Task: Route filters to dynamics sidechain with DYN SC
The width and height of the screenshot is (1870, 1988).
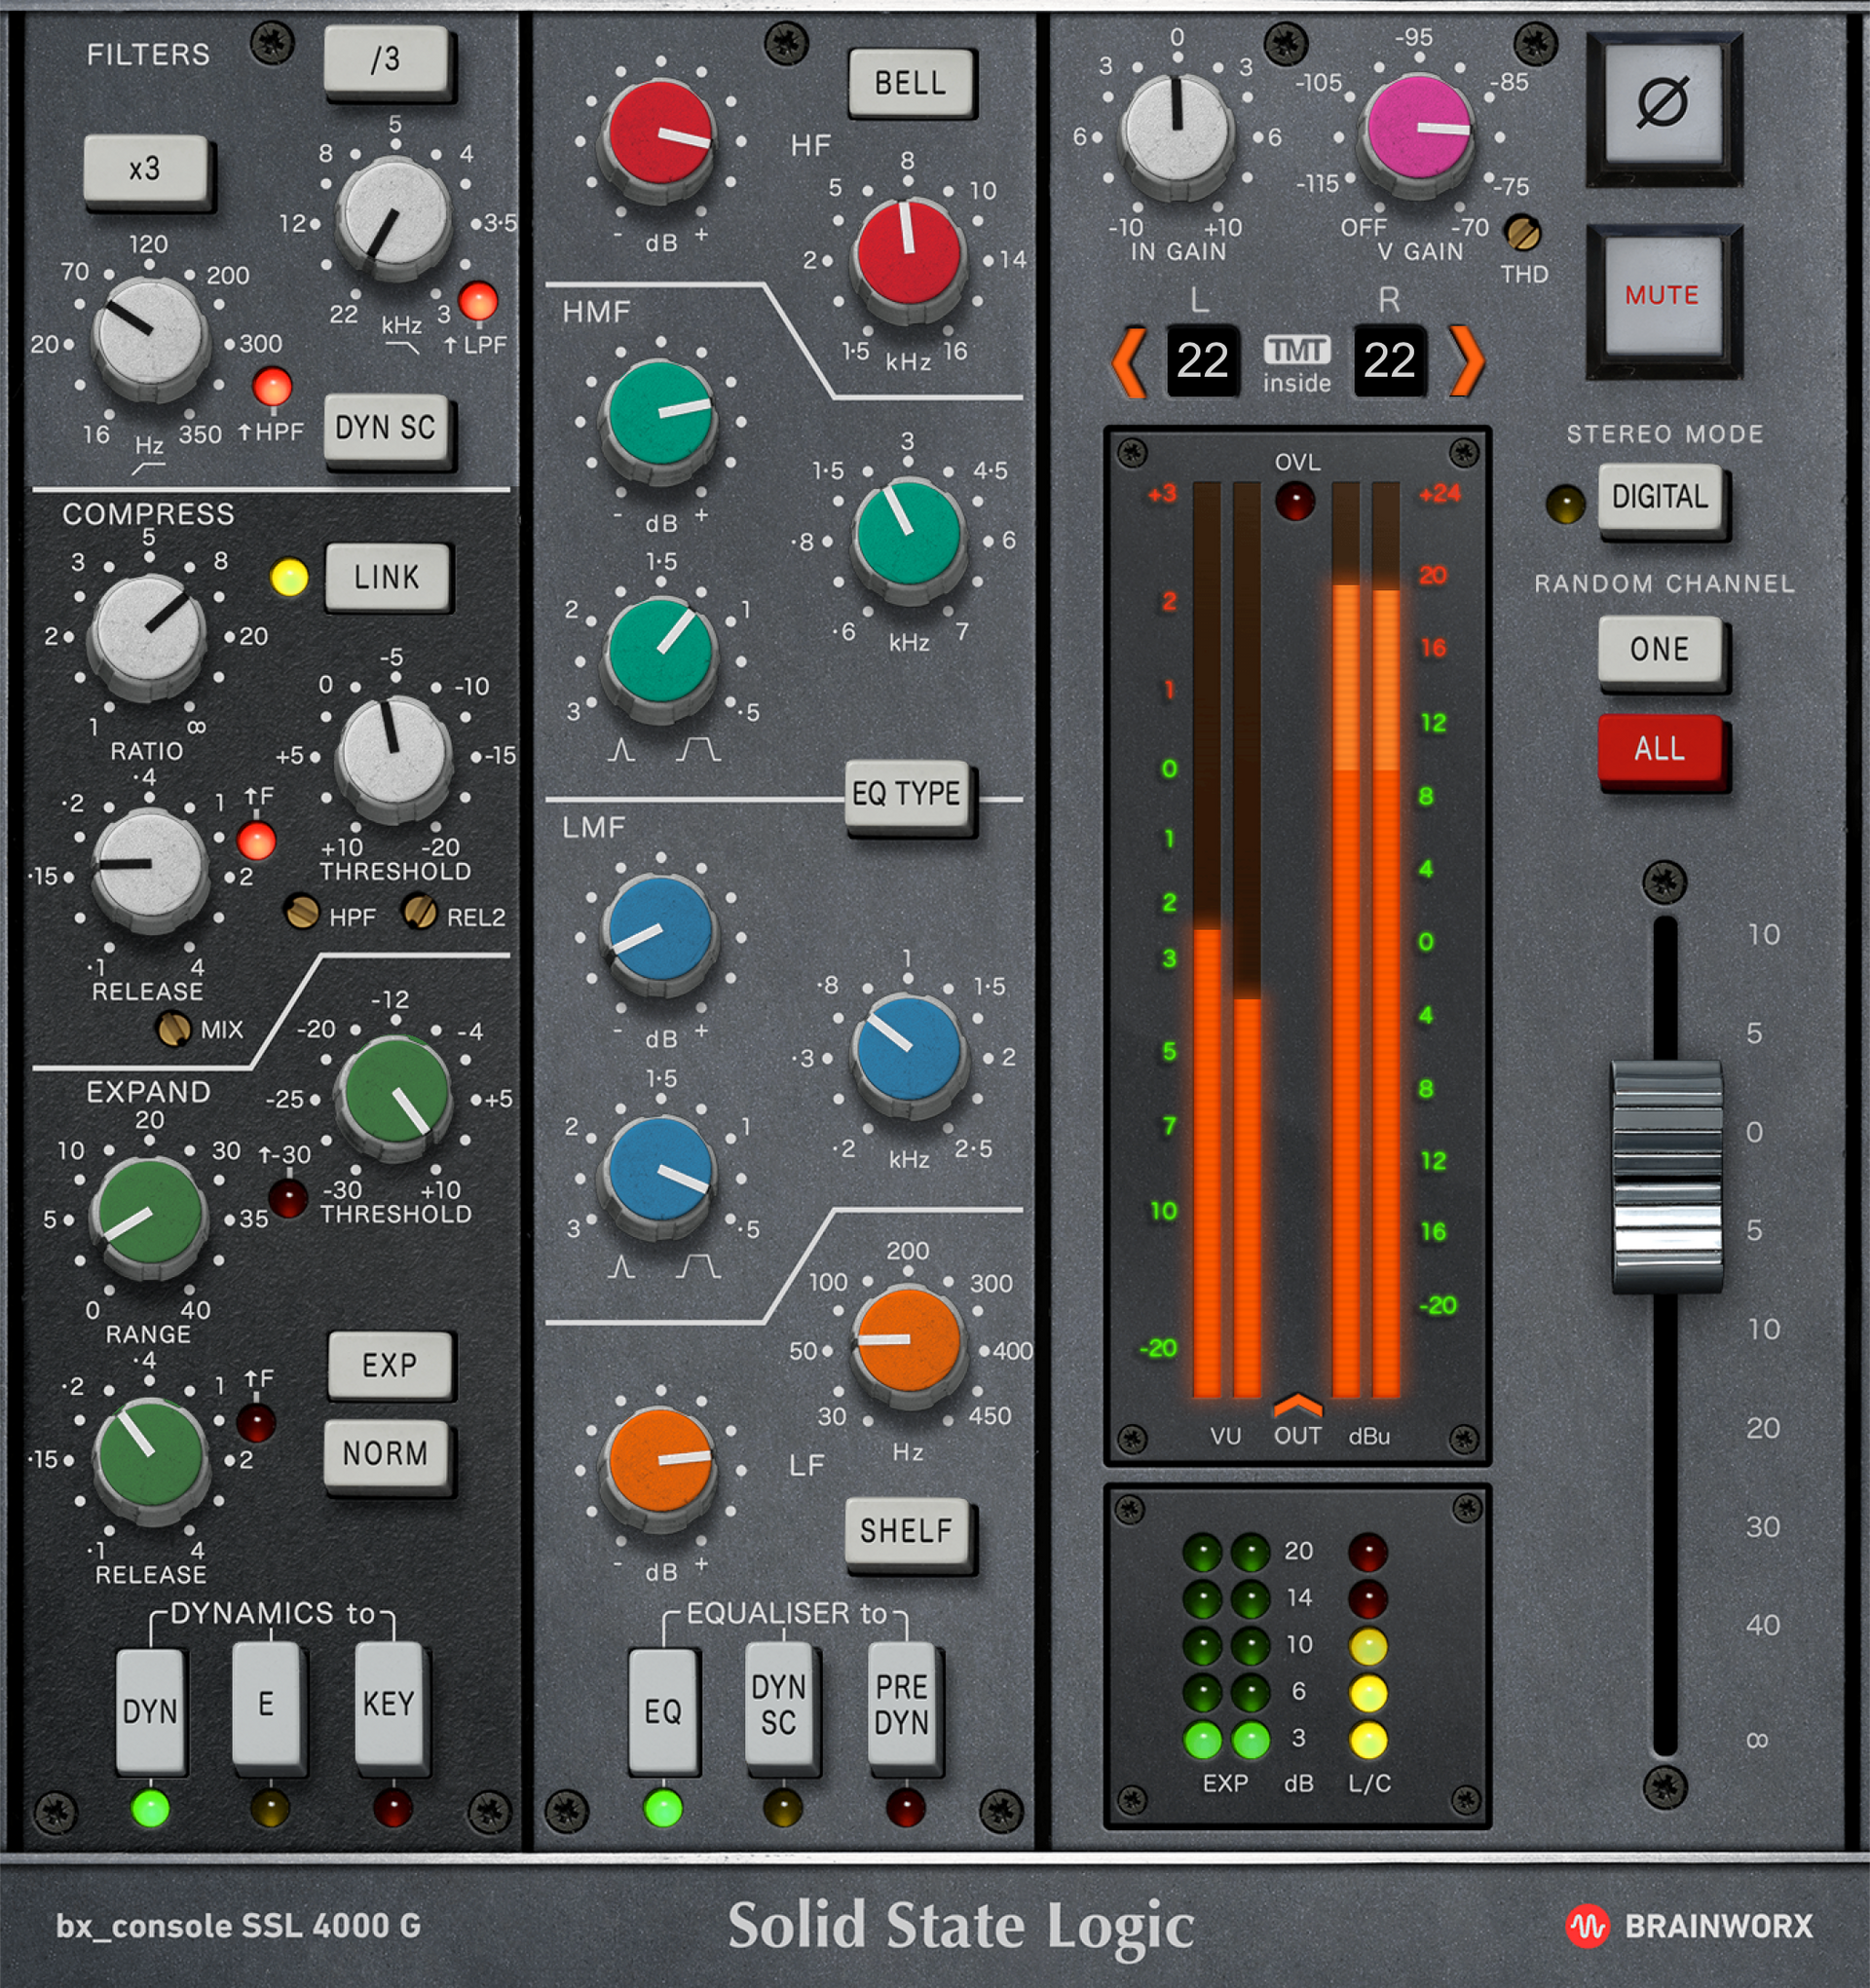Action: click(388, 429)
